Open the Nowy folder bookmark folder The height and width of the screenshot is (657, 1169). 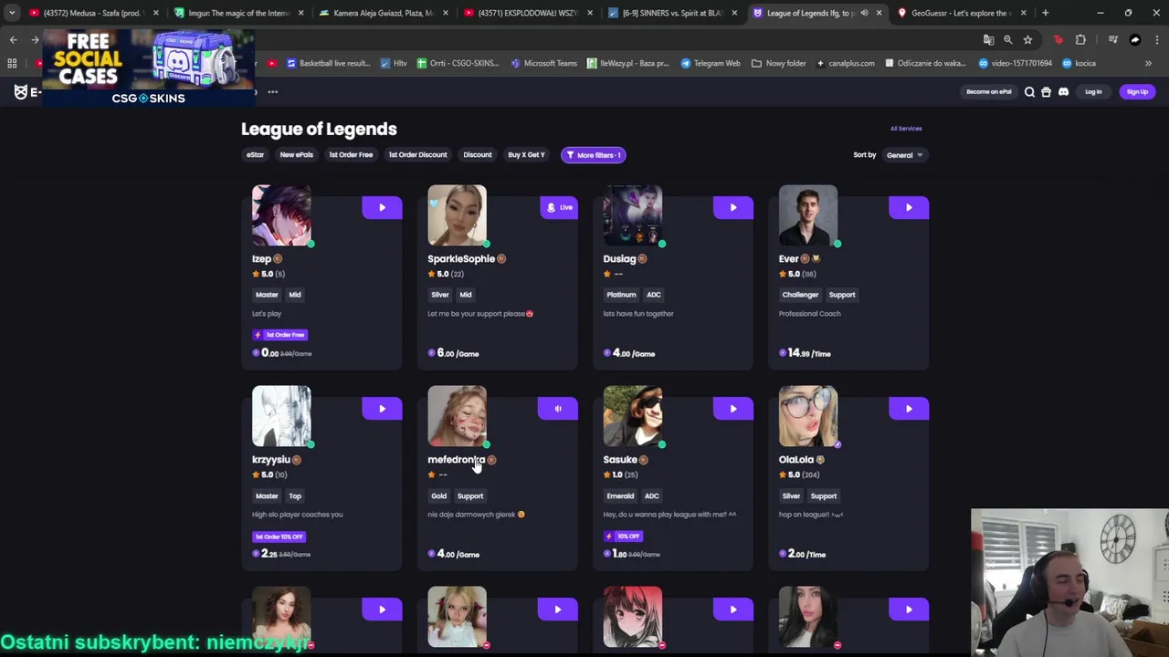[779, 63]
